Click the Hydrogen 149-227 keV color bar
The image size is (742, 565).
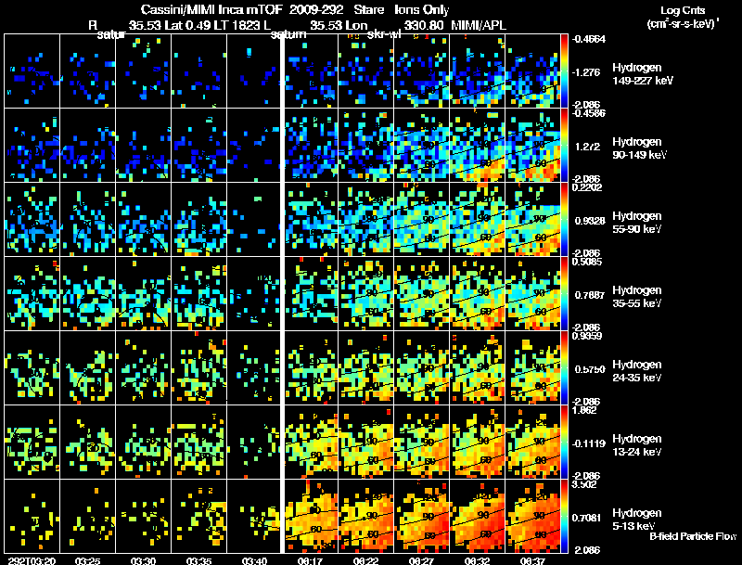(x=564, y=71)
